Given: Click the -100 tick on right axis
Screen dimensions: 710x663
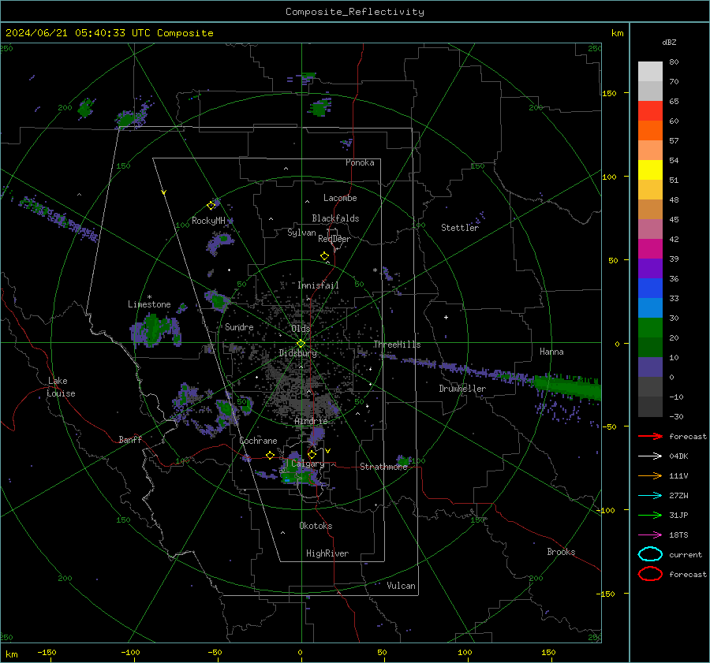Looking at the screenshot, I should [x=607, y=510].
